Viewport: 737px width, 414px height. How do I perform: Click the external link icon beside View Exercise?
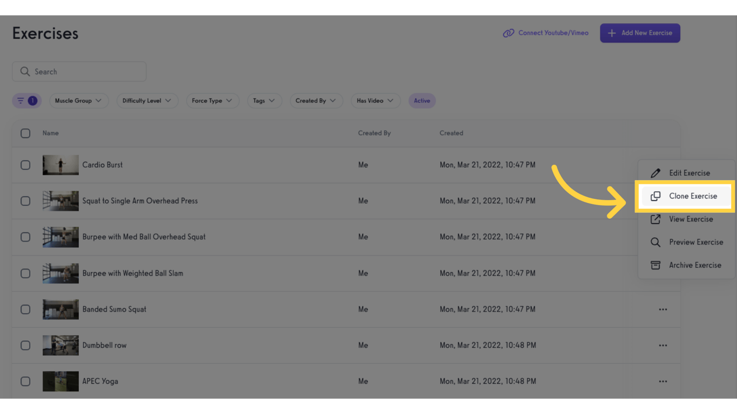tap(656, 219)
